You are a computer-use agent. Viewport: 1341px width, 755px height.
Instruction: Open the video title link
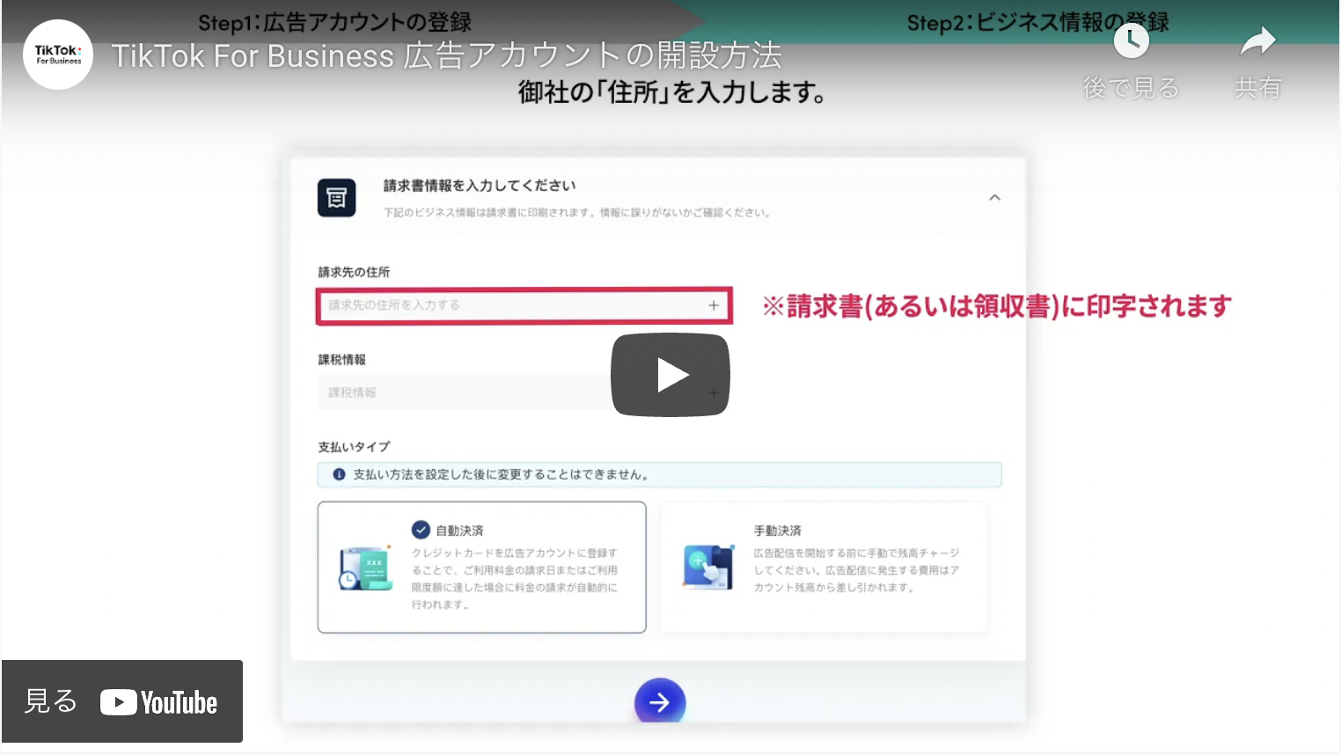tap(446, 55)
